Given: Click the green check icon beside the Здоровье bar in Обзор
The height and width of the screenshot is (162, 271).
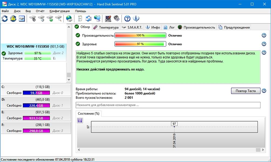Looking at the screenshot, I should tap(78, 44).
